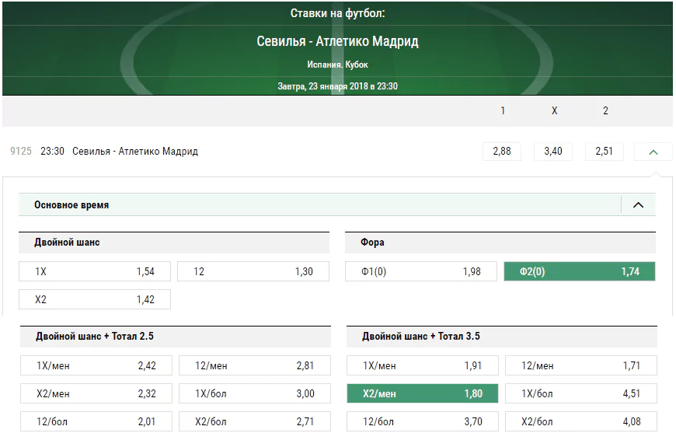676x440 pixels.
Task: Choose 1X/бол 4,51 in Тотал 3.5
Action: [x=580, y=393]
